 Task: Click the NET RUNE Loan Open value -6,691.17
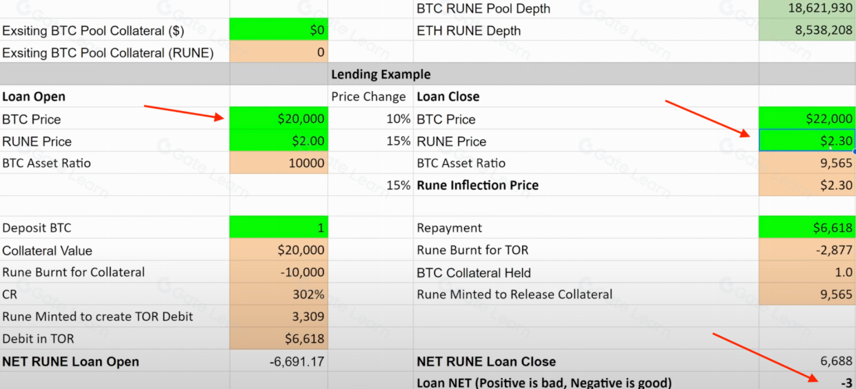tap(279, 361)
